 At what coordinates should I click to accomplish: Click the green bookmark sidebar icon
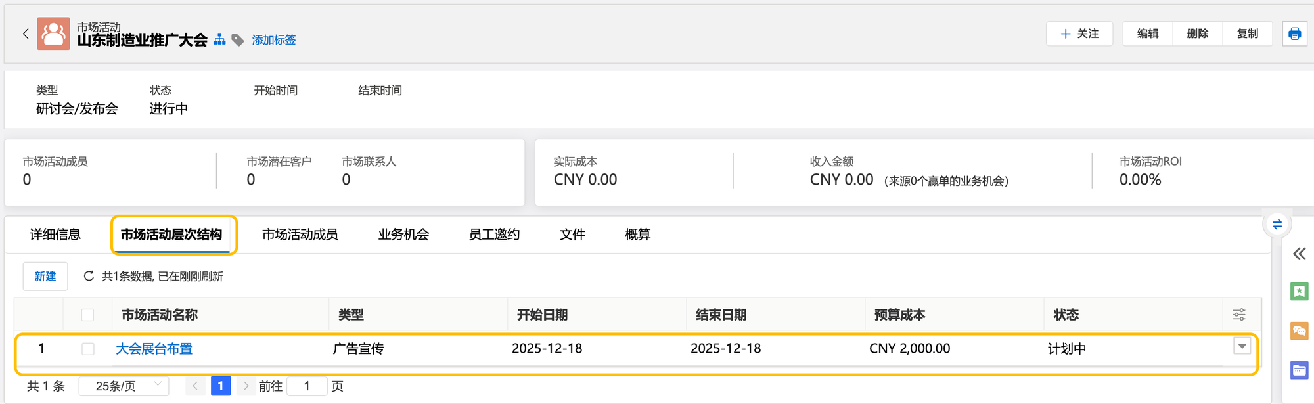[x=1299, y=291]
